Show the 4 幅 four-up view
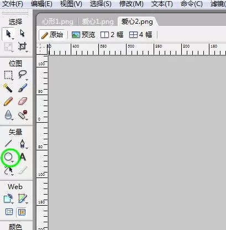Viewport: 226px width, 230px height. [x=140, y=35]
